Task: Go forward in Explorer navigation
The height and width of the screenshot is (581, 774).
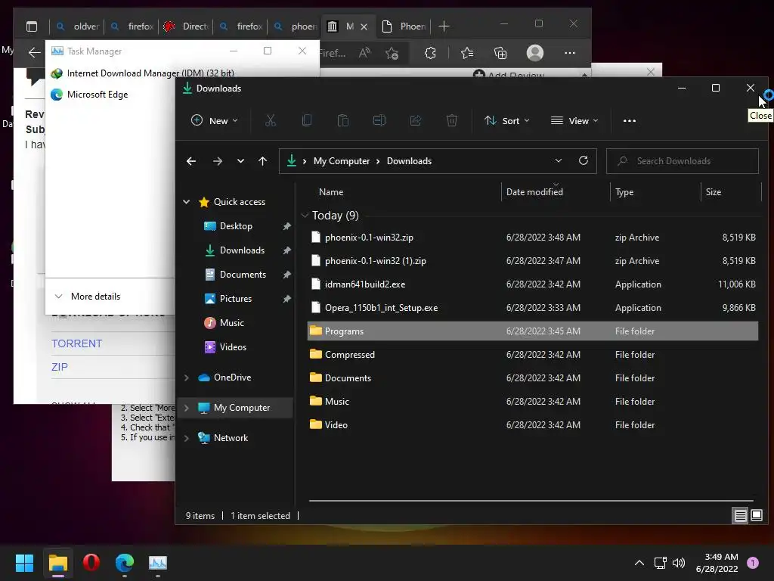Action: click(217, 161)
